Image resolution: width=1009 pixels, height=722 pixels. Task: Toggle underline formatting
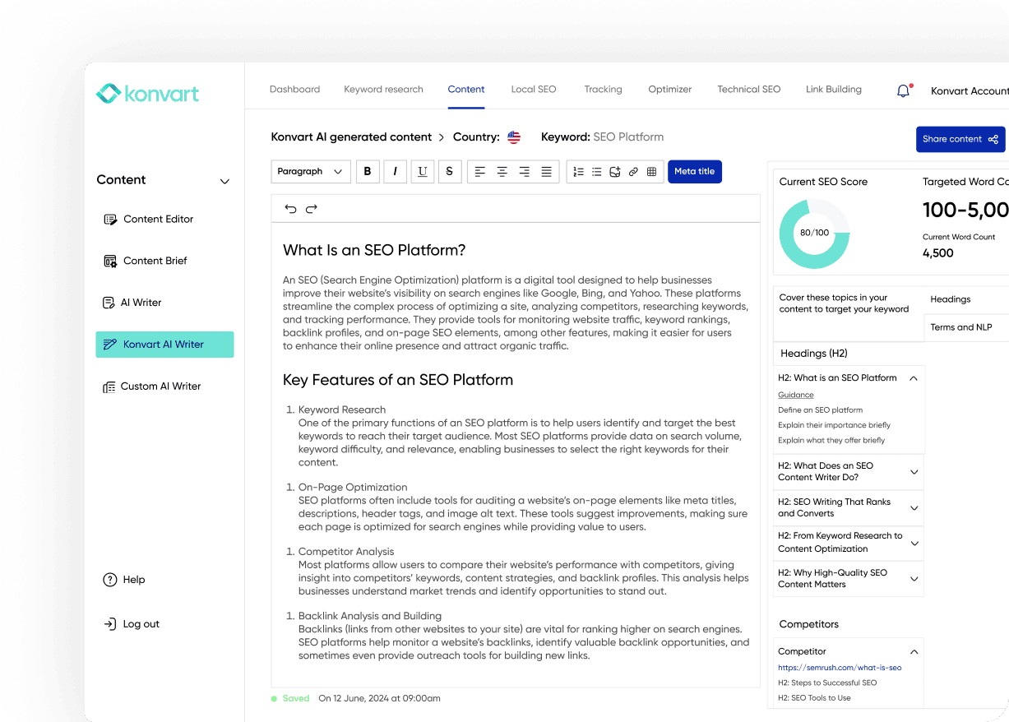(x=422, y=171)
